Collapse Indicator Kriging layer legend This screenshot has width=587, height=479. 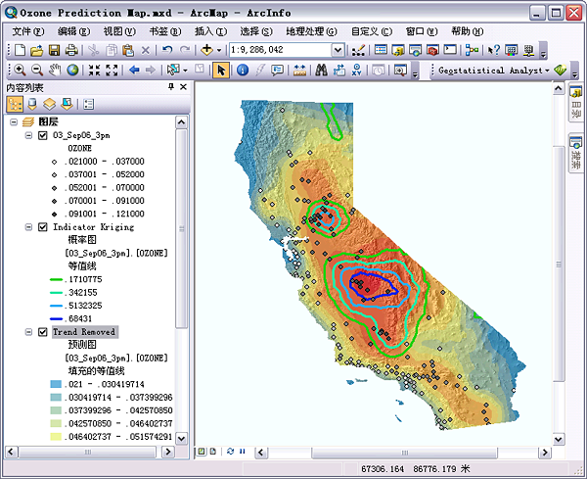28,227
